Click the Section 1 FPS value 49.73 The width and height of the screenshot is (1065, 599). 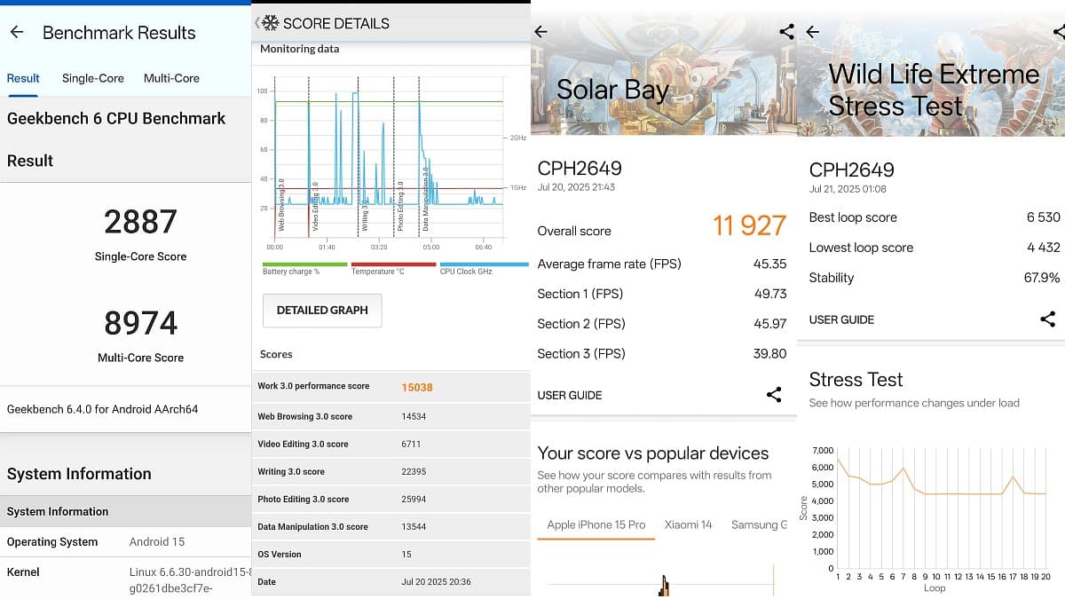point(769,294)
